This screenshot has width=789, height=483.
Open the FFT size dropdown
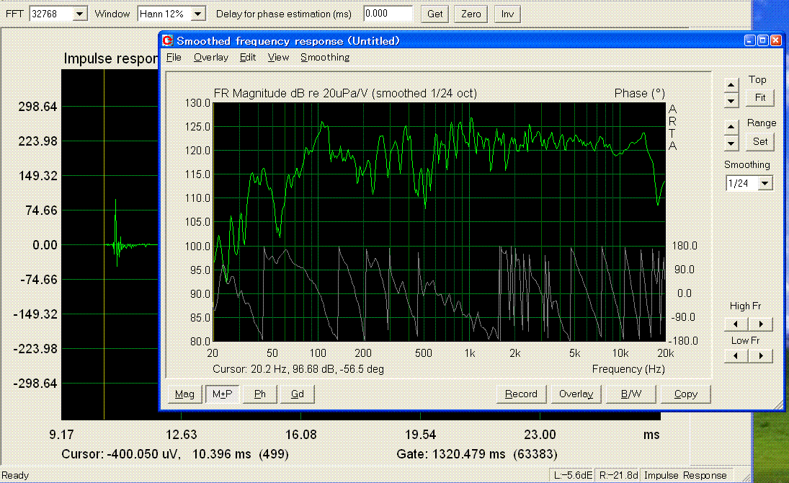click(x=79, y=14)
